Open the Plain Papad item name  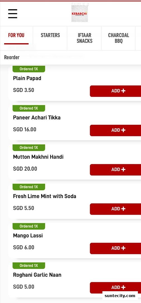(x=27, y=78)
